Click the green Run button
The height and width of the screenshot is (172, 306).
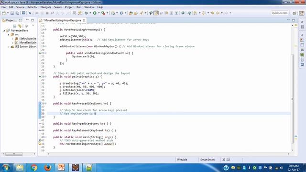pyautogui.click(x=95, y=13)
